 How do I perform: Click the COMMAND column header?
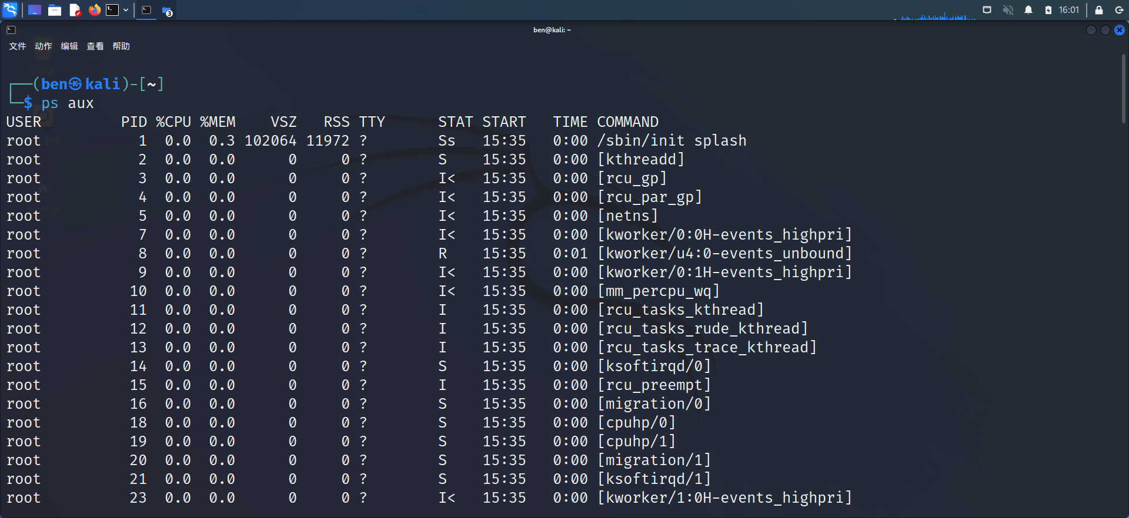628,122
